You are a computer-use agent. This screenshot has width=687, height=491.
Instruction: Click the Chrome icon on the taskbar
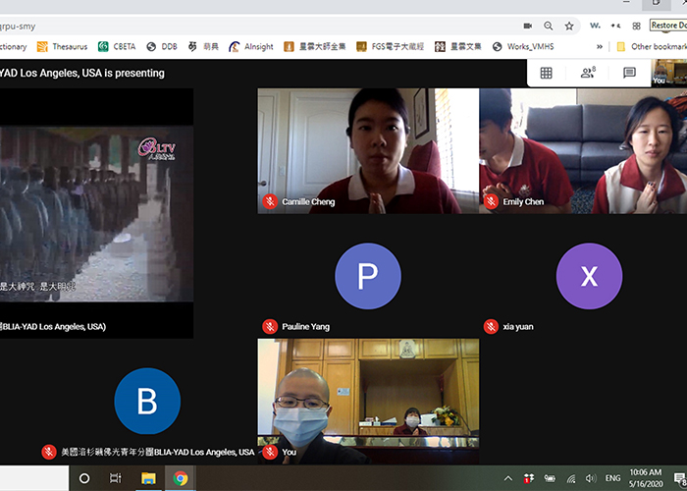pyautogui.click(x=180, y=478)
